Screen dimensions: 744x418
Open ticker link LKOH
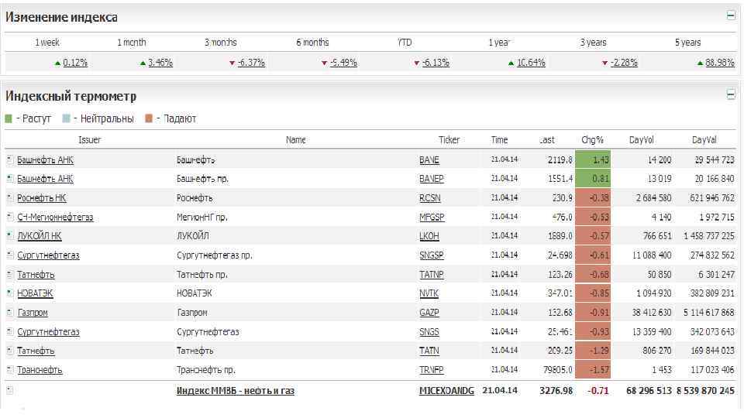click(429, 235)
